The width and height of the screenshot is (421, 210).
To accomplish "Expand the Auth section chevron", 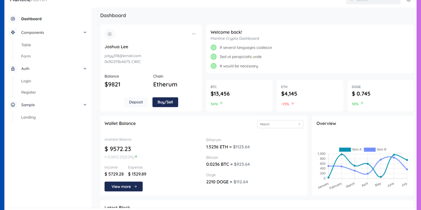I will click(85, 68).
